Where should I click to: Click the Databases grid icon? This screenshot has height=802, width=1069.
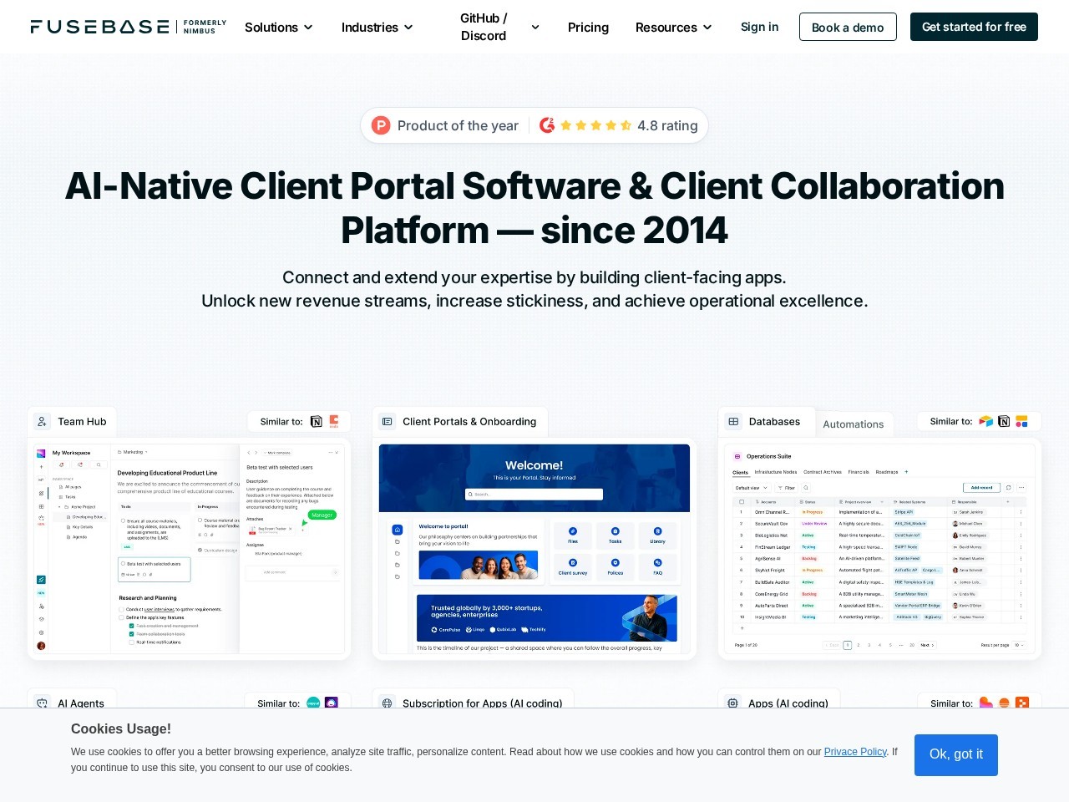pyautogui.click(x=733, y=422)
